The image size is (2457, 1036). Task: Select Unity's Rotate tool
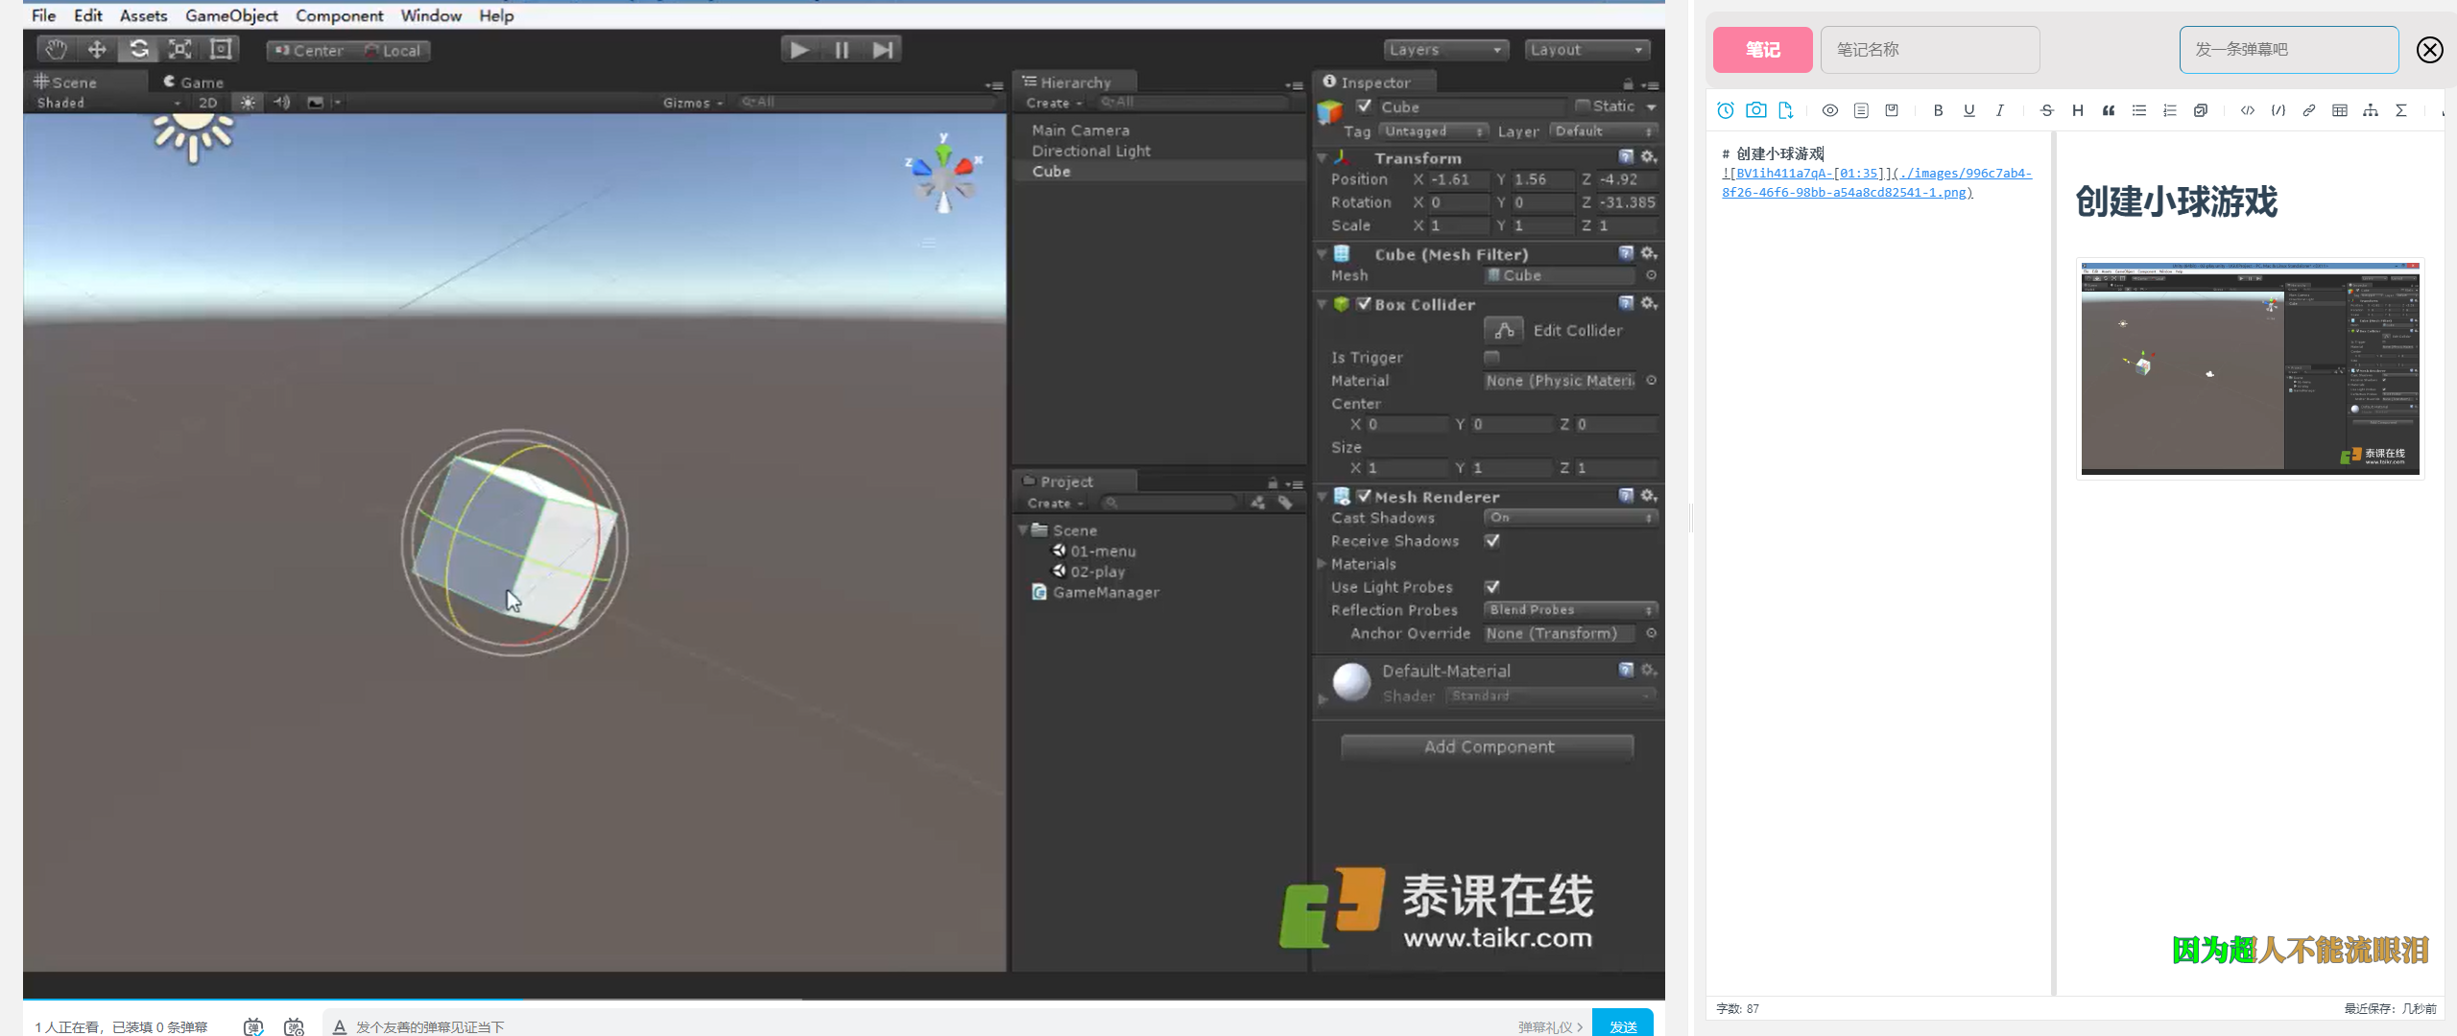coord(139,49)
